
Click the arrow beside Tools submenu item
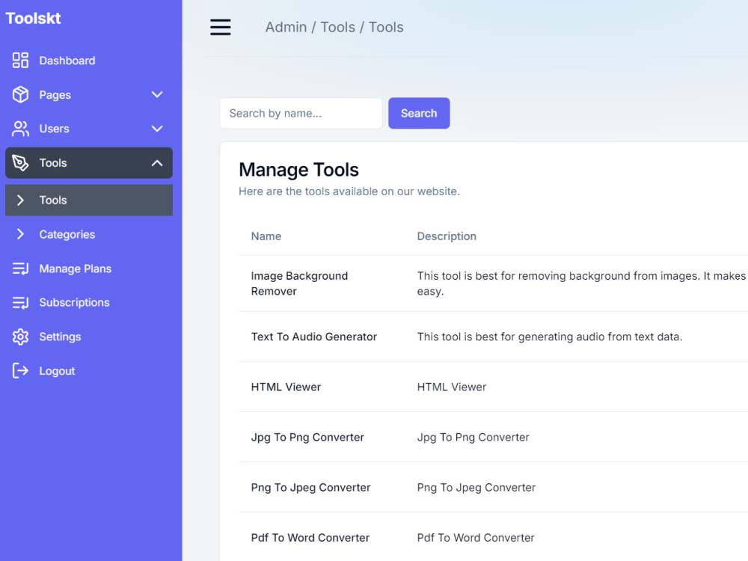(x=20, y=200)
